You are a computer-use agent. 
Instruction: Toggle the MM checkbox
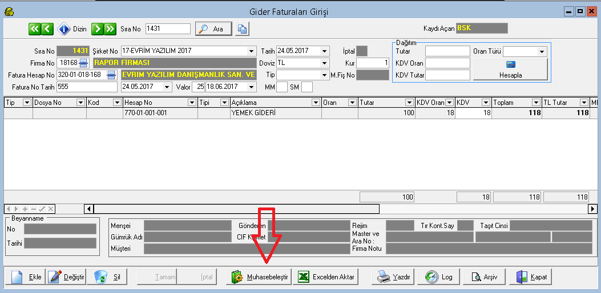click(281, 87)
